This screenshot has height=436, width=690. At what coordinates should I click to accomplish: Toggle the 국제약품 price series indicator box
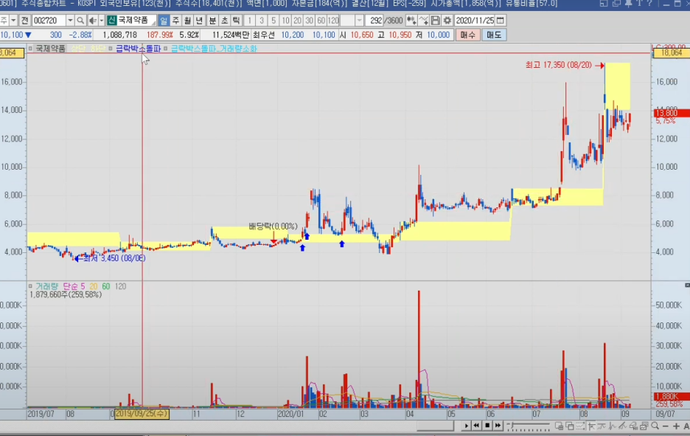pyautogui.click(x=31, y=49)
